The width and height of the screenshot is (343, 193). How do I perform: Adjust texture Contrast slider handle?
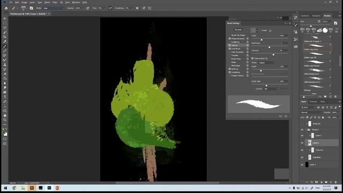(273, 55)
